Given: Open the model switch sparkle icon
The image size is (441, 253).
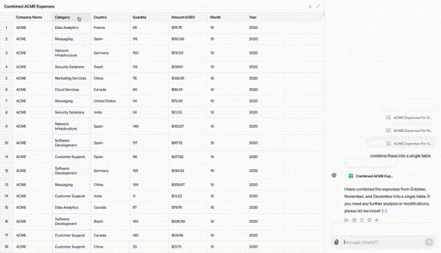Looking at the screenshot, I should [x=377, y=220].
